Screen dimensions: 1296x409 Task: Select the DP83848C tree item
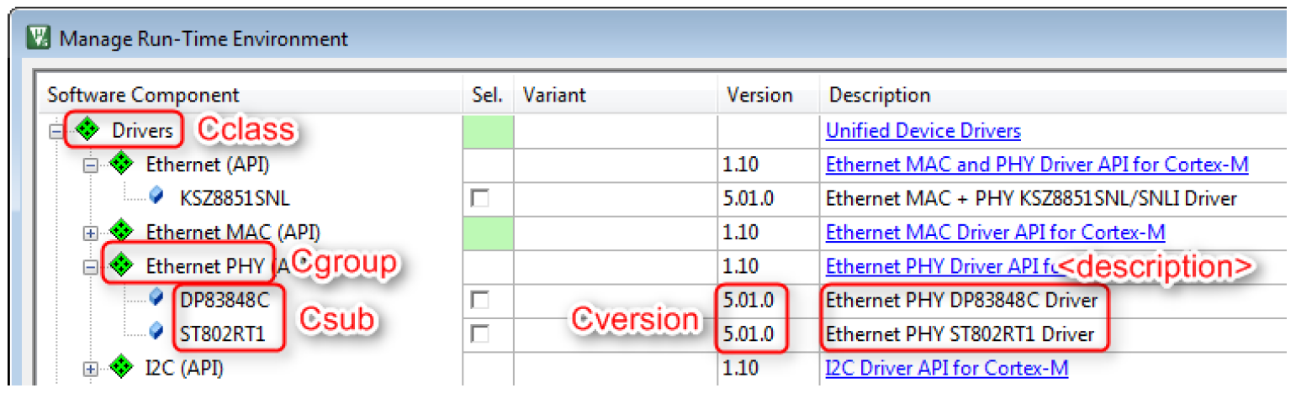pyautogui.click(x=225, y=300)
